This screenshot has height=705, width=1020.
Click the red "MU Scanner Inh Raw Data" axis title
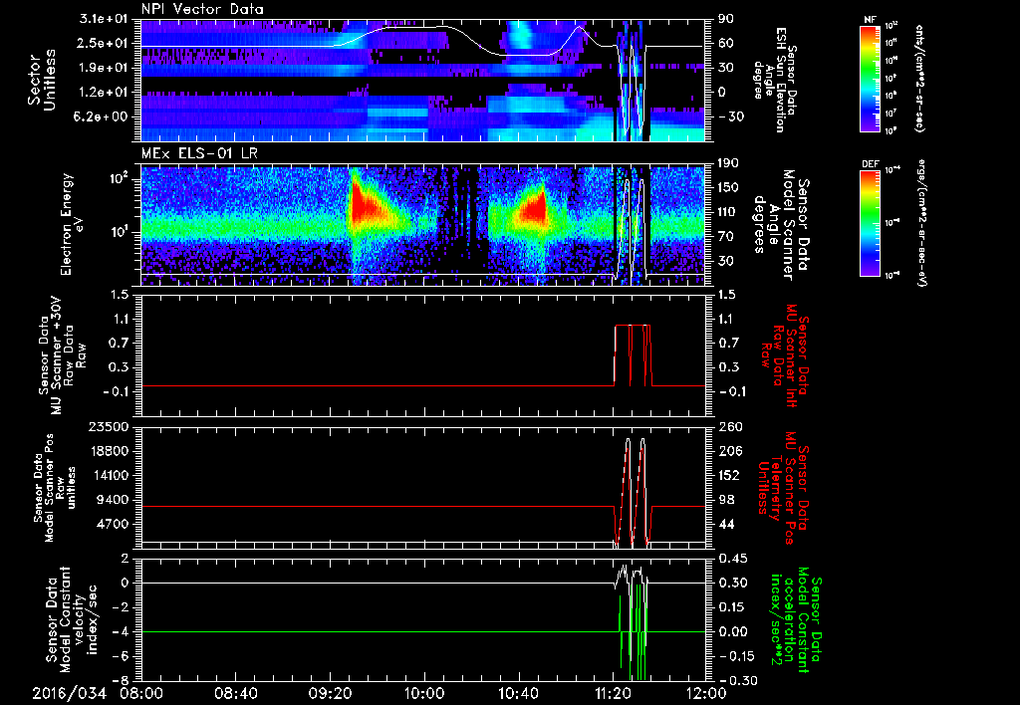pos(784,355)
